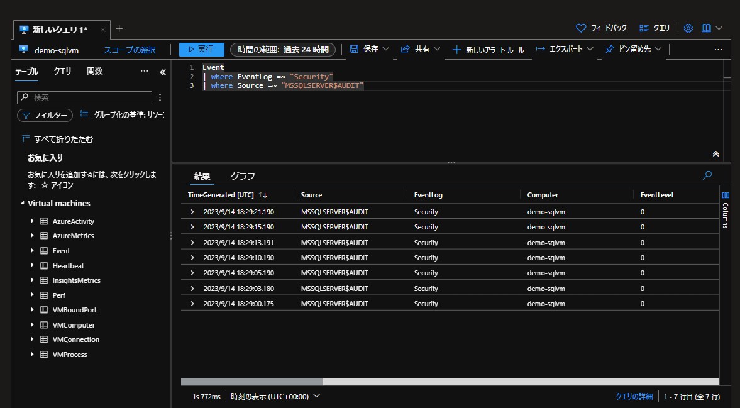The width and height of the screenshot is (740, 408).
Task: Click the フィルター button
Action: tap(45, 115)
